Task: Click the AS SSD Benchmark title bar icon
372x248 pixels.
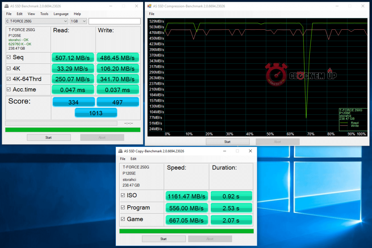Action: coord(7,6)
